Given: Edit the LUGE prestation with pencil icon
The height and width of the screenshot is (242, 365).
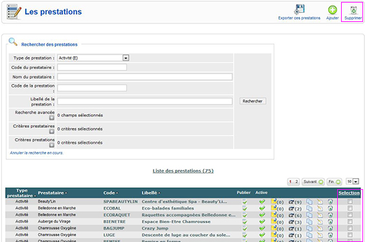Looking at the screenshot, I should 320,236.
